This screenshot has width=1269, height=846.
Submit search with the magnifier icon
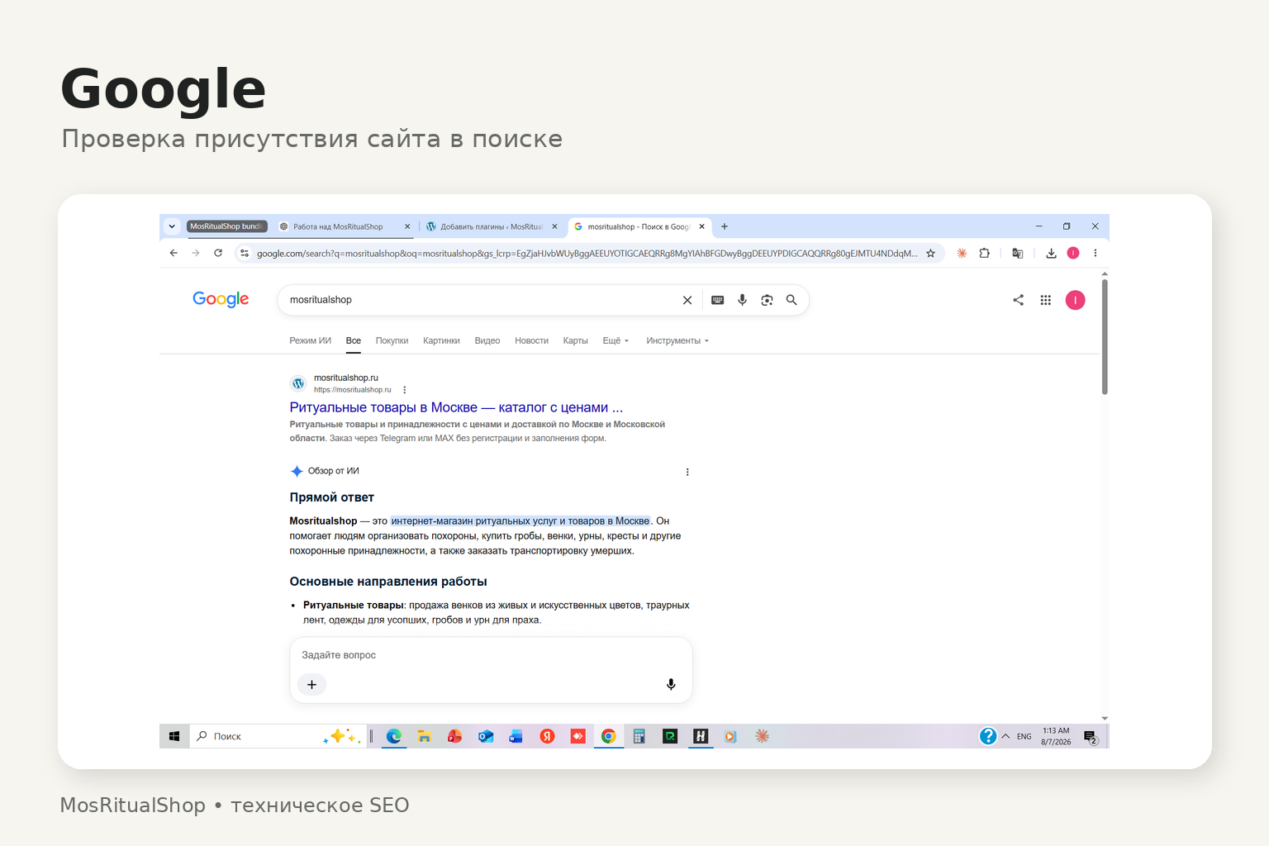(791, 300)
